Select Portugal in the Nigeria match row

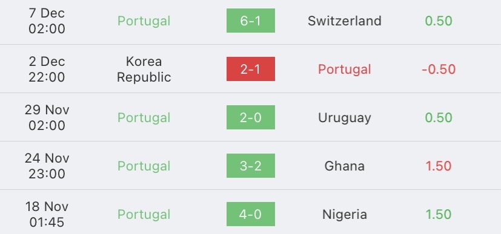click(x=144, y=215)
